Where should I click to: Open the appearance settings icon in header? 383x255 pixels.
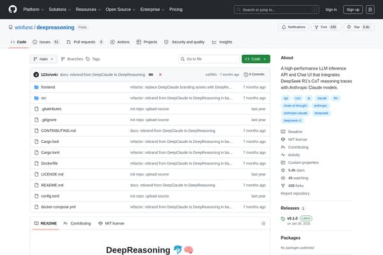pos(370,10)
